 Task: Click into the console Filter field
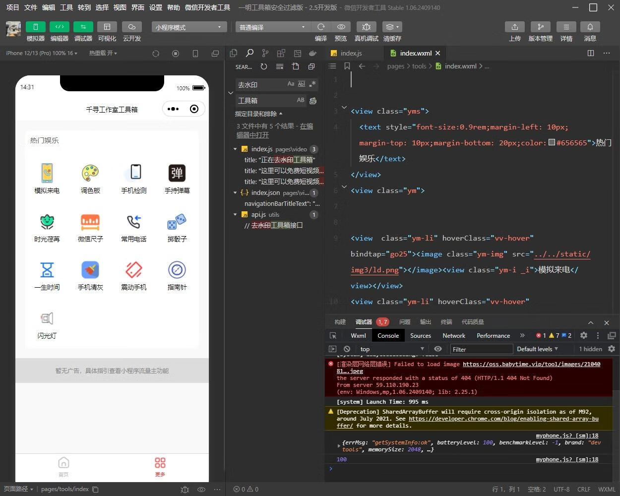(x=481, y=349)
